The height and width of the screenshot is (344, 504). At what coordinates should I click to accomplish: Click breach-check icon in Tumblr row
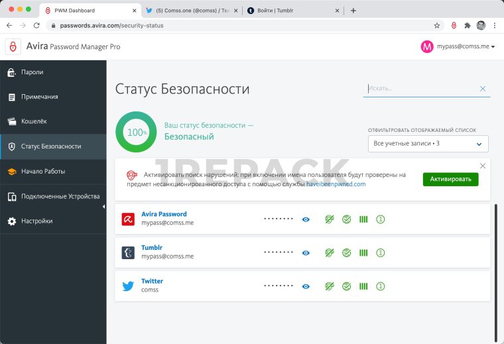[330, 253]
